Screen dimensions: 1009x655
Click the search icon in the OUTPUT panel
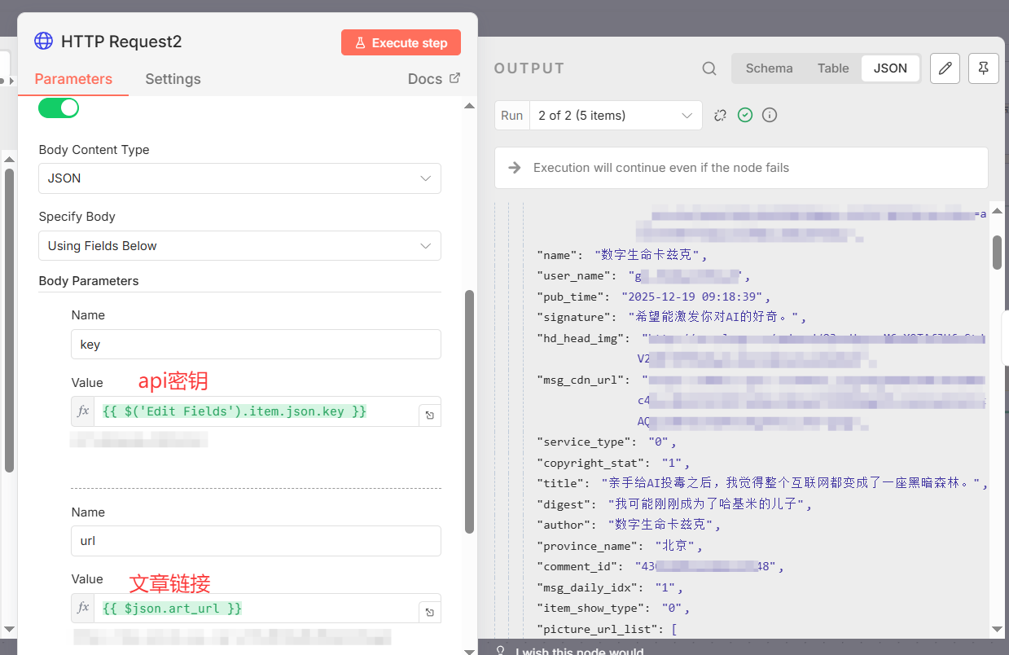tap(708, 68)
